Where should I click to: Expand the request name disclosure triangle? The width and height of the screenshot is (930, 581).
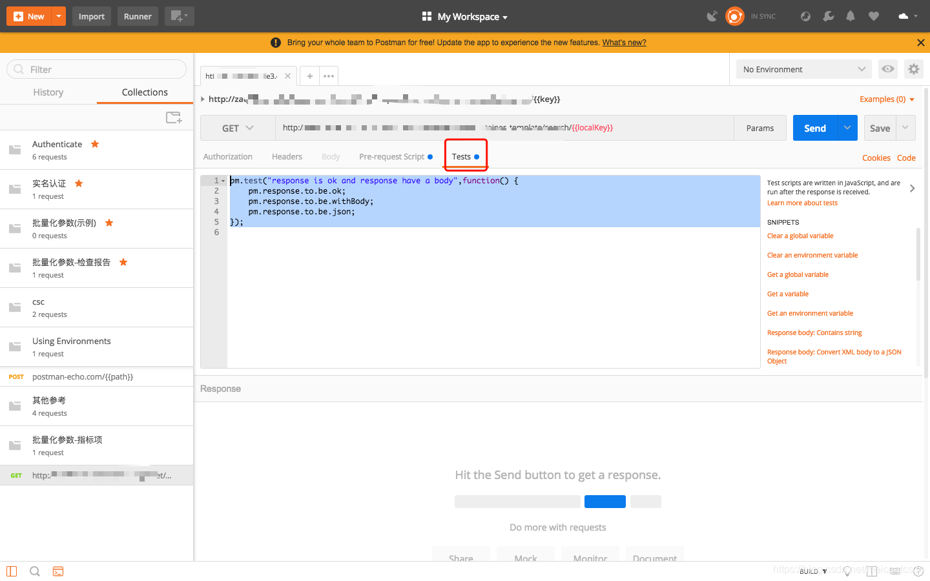[x=203, y=99]
